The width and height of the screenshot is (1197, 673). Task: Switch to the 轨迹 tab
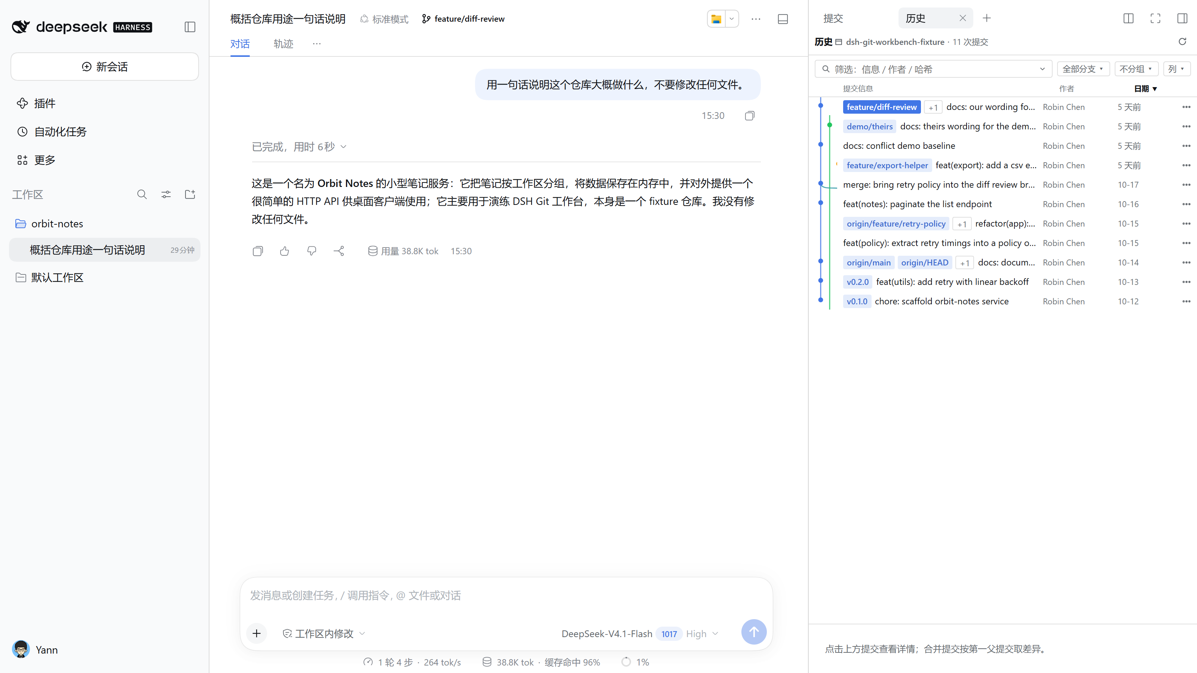coord(283,44)
